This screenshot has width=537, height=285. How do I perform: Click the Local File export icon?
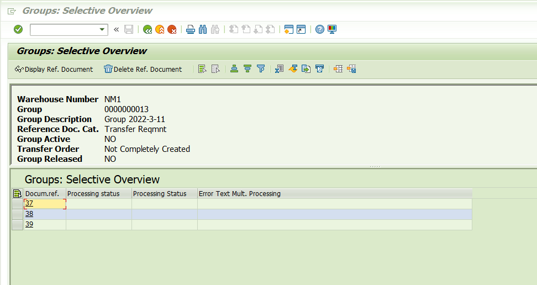click(x=306, y=69)
